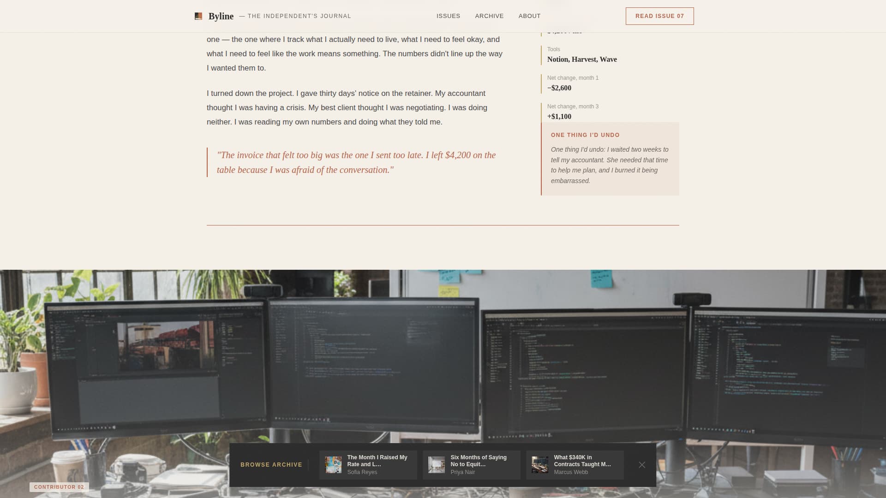Select the −$2,600 month 1 value

click(559, 88)
